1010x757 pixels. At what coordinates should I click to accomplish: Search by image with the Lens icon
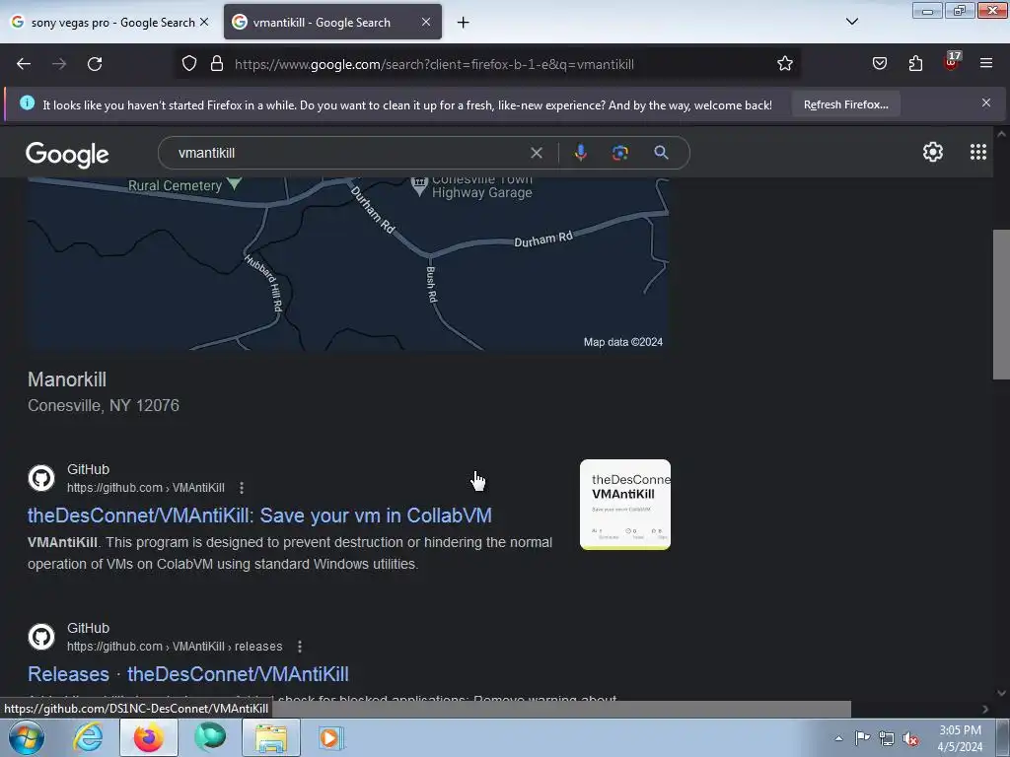[619, 153]
